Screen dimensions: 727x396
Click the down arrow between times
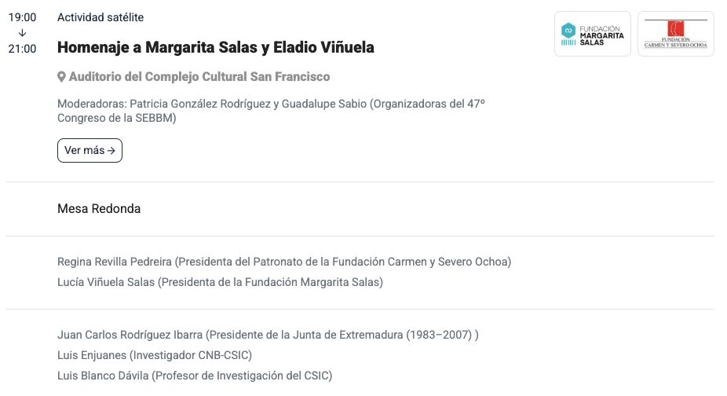(x=22, y=33)
